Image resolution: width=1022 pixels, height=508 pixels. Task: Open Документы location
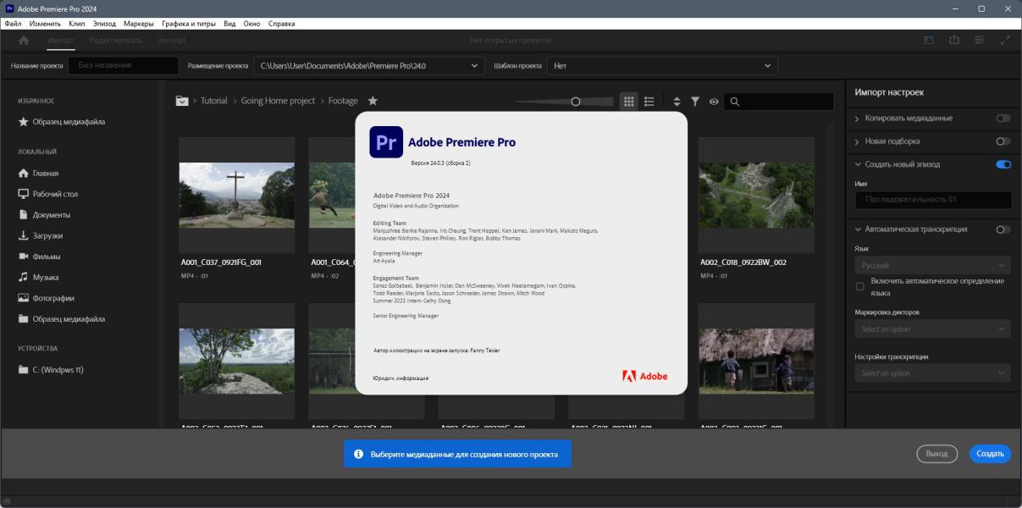pyautogui.click(x=44, y=215)
